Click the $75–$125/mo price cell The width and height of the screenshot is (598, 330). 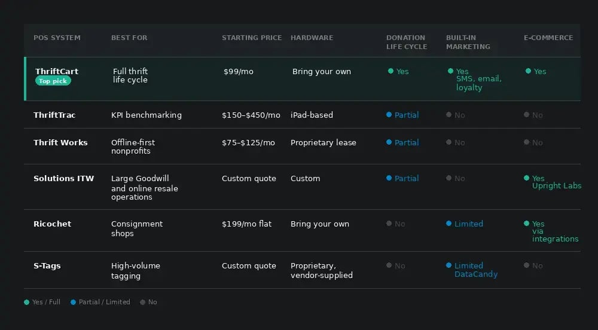(248, 142)
